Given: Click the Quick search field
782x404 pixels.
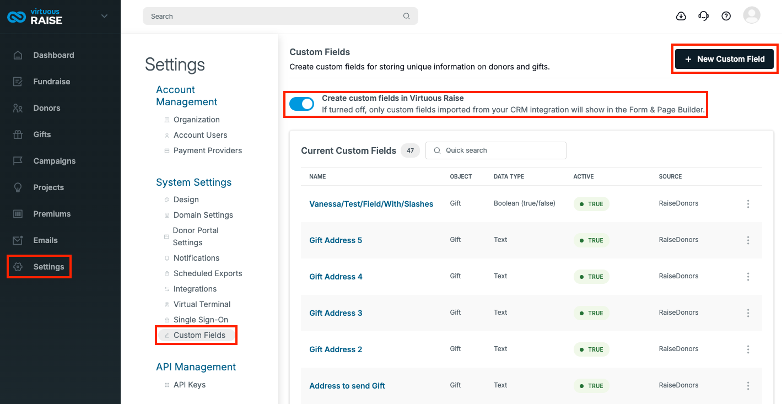Looking at the screenshot, I should pyautogui.click(x=496, y=150).
